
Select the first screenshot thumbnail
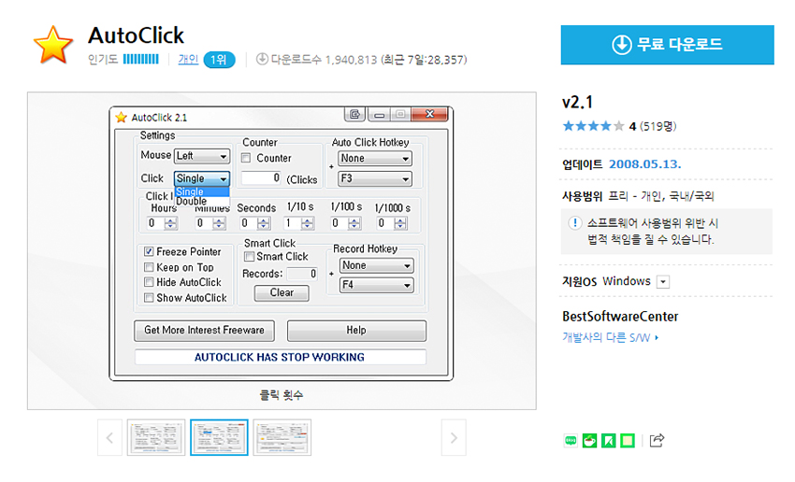pyautogui.click(x=156, y=437)
